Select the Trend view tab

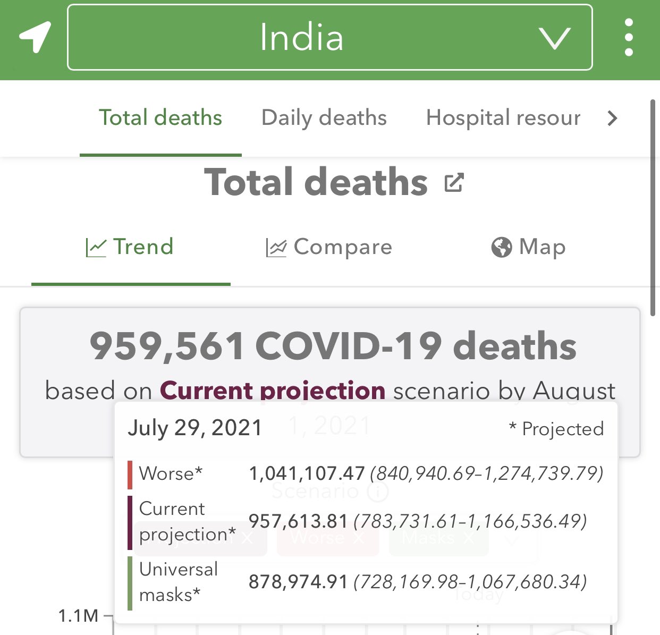pyautogui.click(x=130, y=247)
